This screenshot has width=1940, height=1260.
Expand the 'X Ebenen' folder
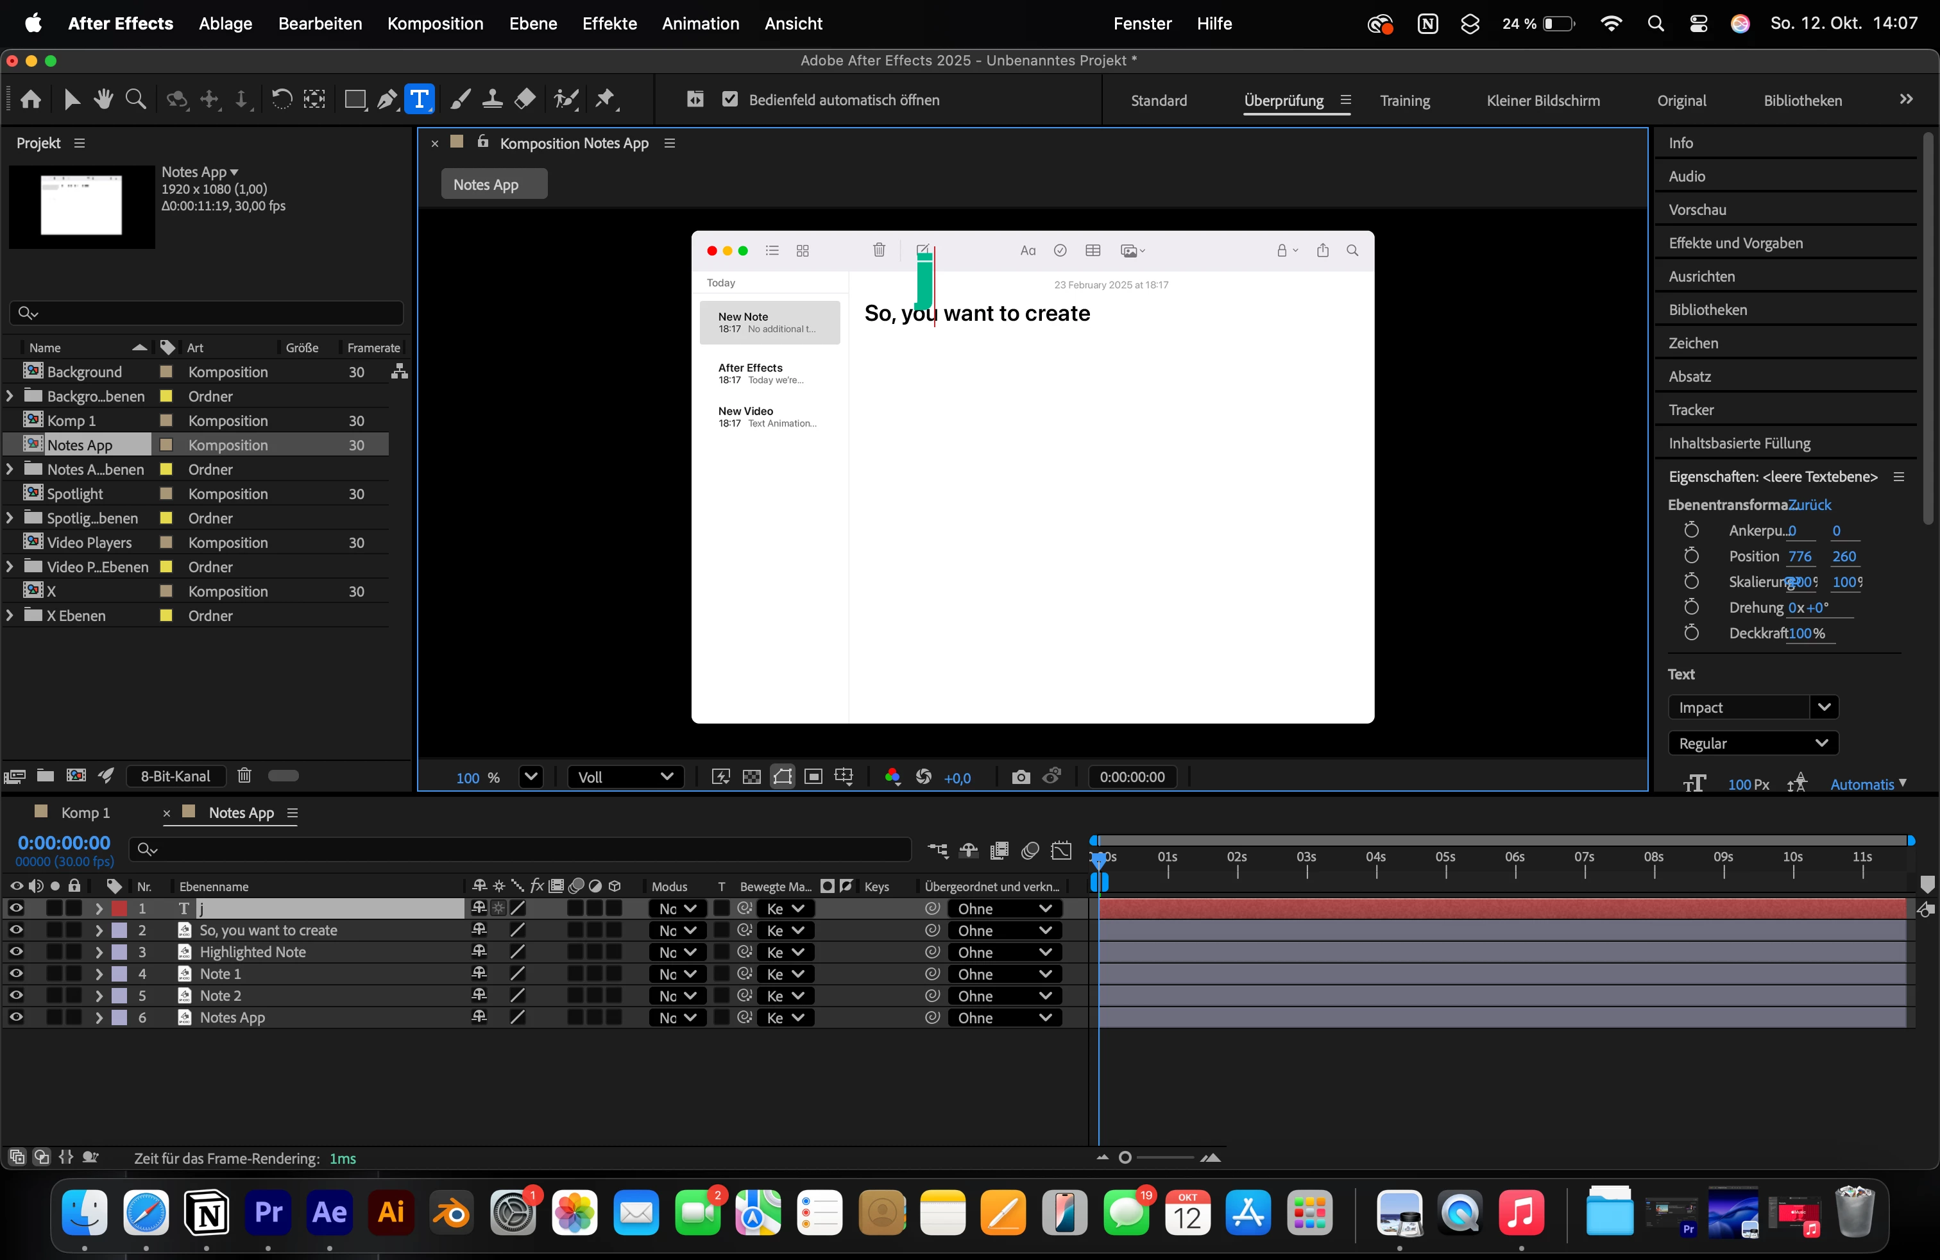(10, 615)
